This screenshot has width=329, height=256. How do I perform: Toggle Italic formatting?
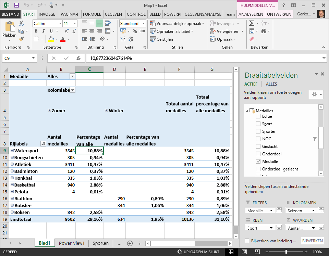coord(44,31)
